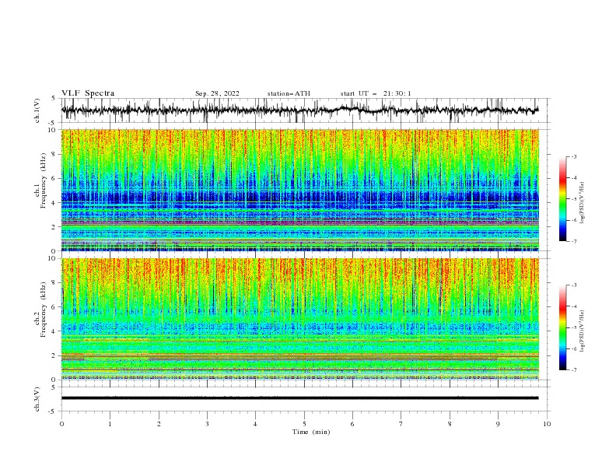616x476 pixels.
Task: Click the "Time (min)" axis label
Action: click(311, 432)
